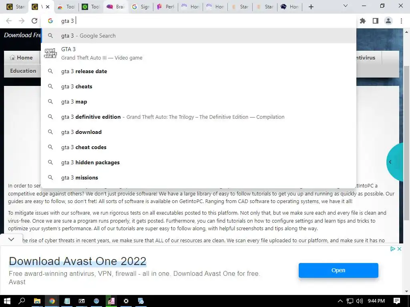This screenshot has width=410, height=307.
Task: Choose the 'gta 3 missions' suggestion
Action: (x=199, y=177)
